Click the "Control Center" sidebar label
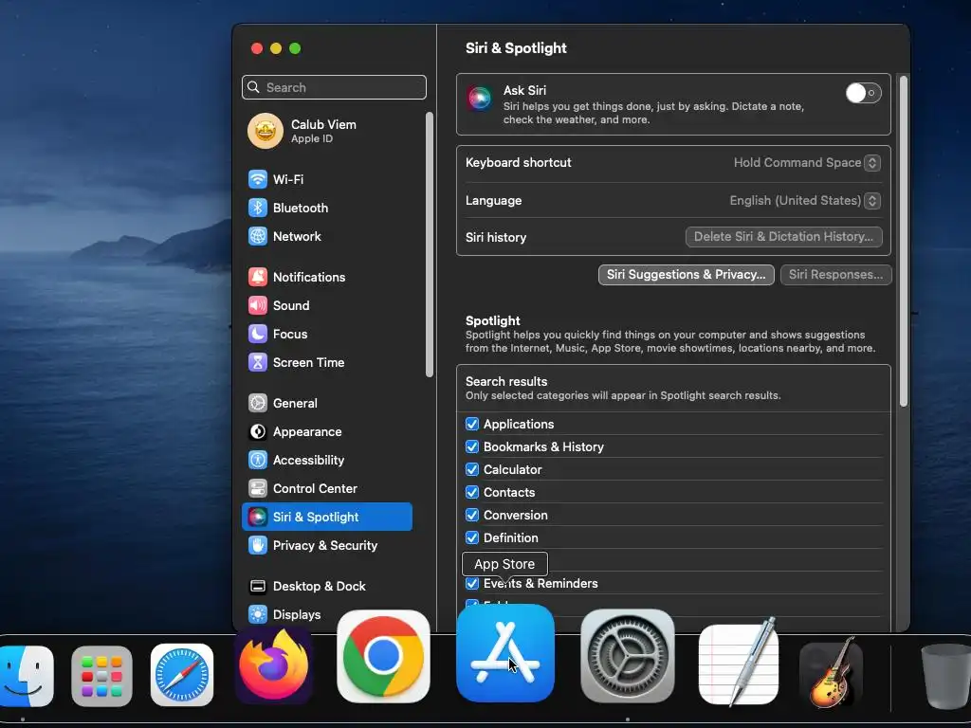 click(x=315, y=489)
